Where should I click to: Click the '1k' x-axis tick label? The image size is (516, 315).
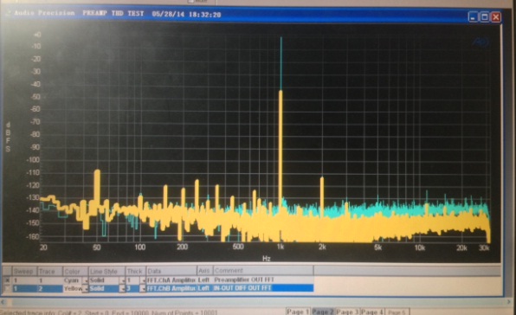pyautogui.click(x=280, y=247)
